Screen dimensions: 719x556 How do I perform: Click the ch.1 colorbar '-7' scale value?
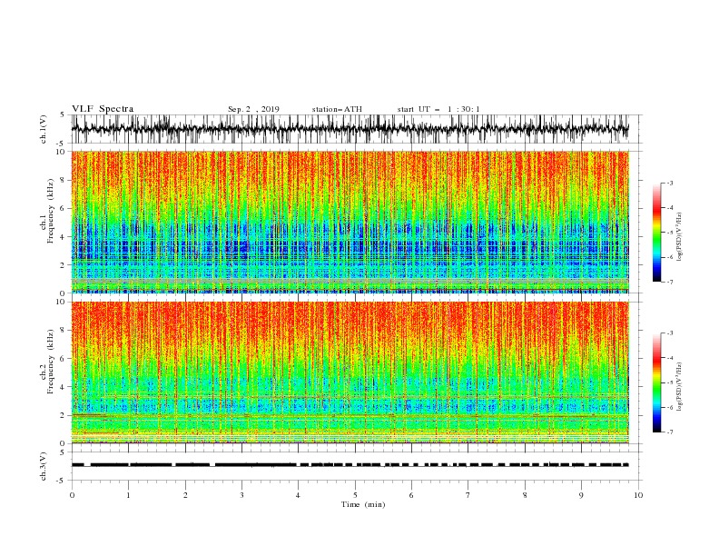[670, 282]
